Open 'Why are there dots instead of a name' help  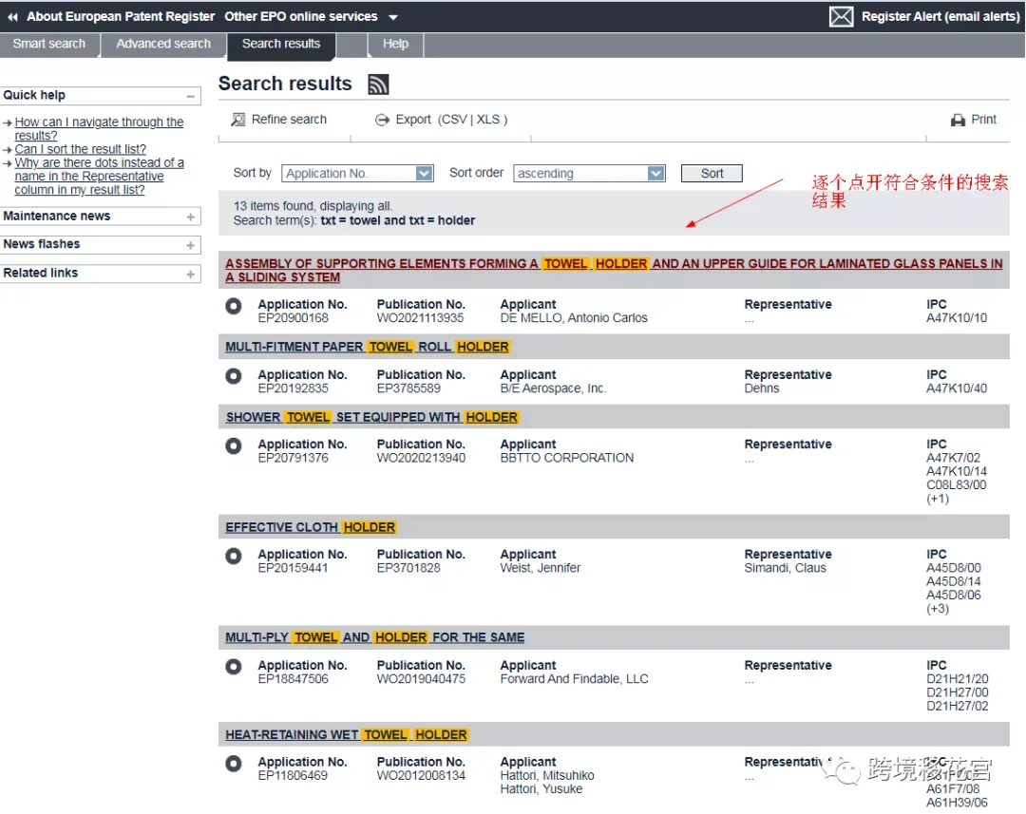pos(99,176)
